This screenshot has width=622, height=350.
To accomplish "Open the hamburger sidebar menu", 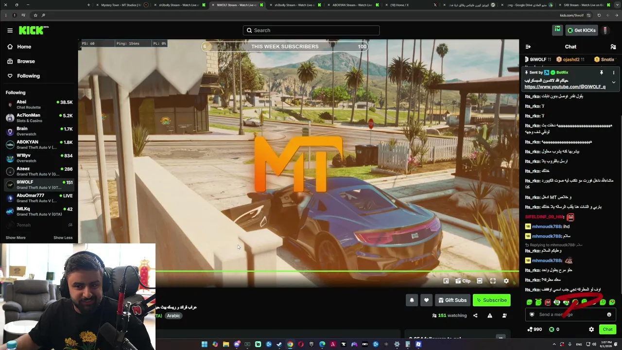I will point(10,30).
